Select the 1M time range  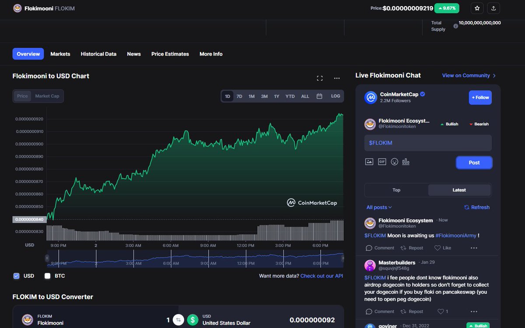tap(252, 96)
